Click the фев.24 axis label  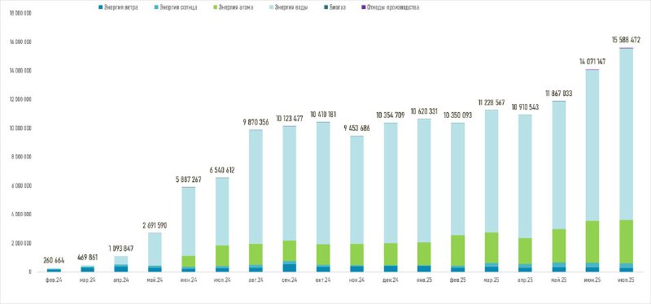[54, 280]
